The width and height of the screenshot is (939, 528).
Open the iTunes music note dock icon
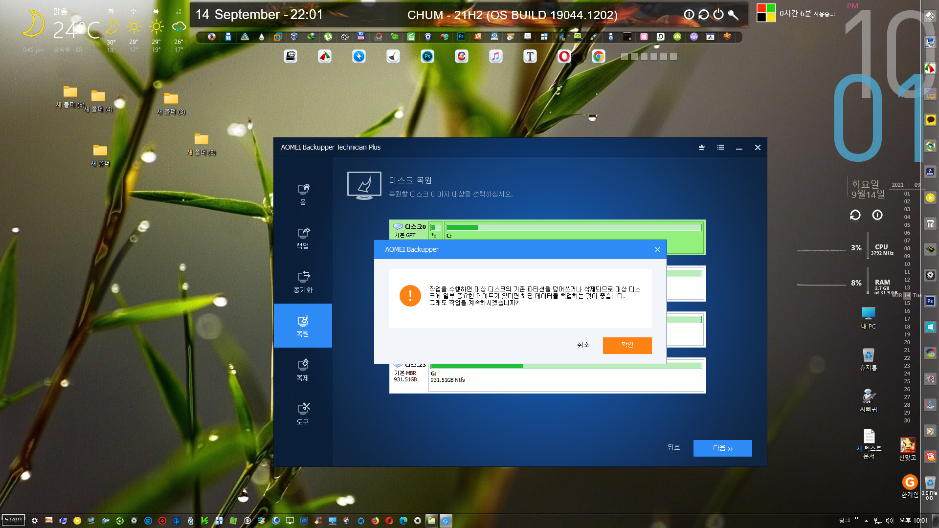point(495,57)
